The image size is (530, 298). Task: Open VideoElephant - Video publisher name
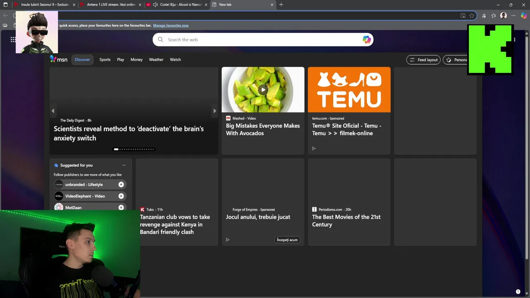[85, 196]
